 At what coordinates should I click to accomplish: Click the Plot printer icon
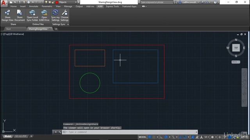(29, 2)
